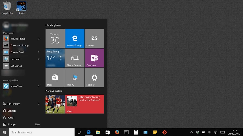Open the Git taskbar icon
Viewport: 243px width, 136px height.
coord(164,132)
